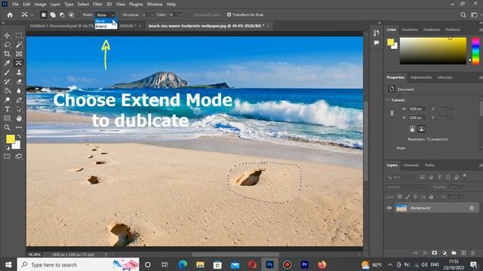Toggle lock all icon in Layers panel
The height and width of the screenshot is (271, 483).
[431, 196]
